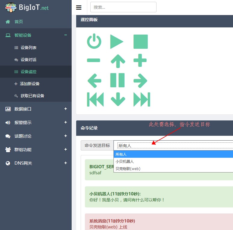Click the square stop icon
Screen dimensions: 233x230
click(141, 42)
